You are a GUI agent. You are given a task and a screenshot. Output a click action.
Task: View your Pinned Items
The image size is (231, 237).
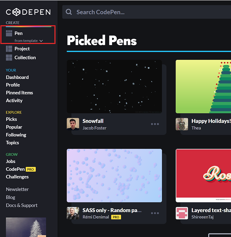(19, 92)
